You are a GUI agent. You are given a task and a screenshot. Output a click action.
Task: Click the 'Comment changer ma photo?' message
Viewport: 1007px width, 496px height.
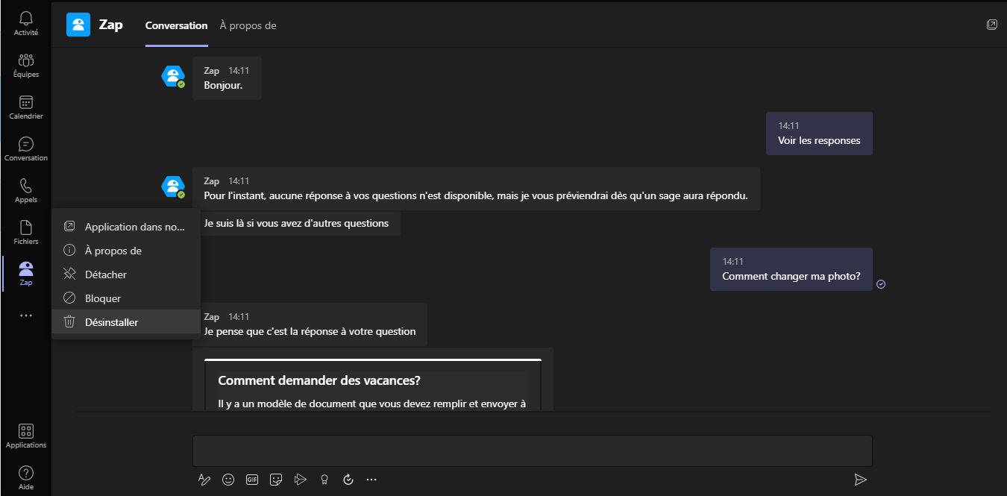[x=791, y=269]
